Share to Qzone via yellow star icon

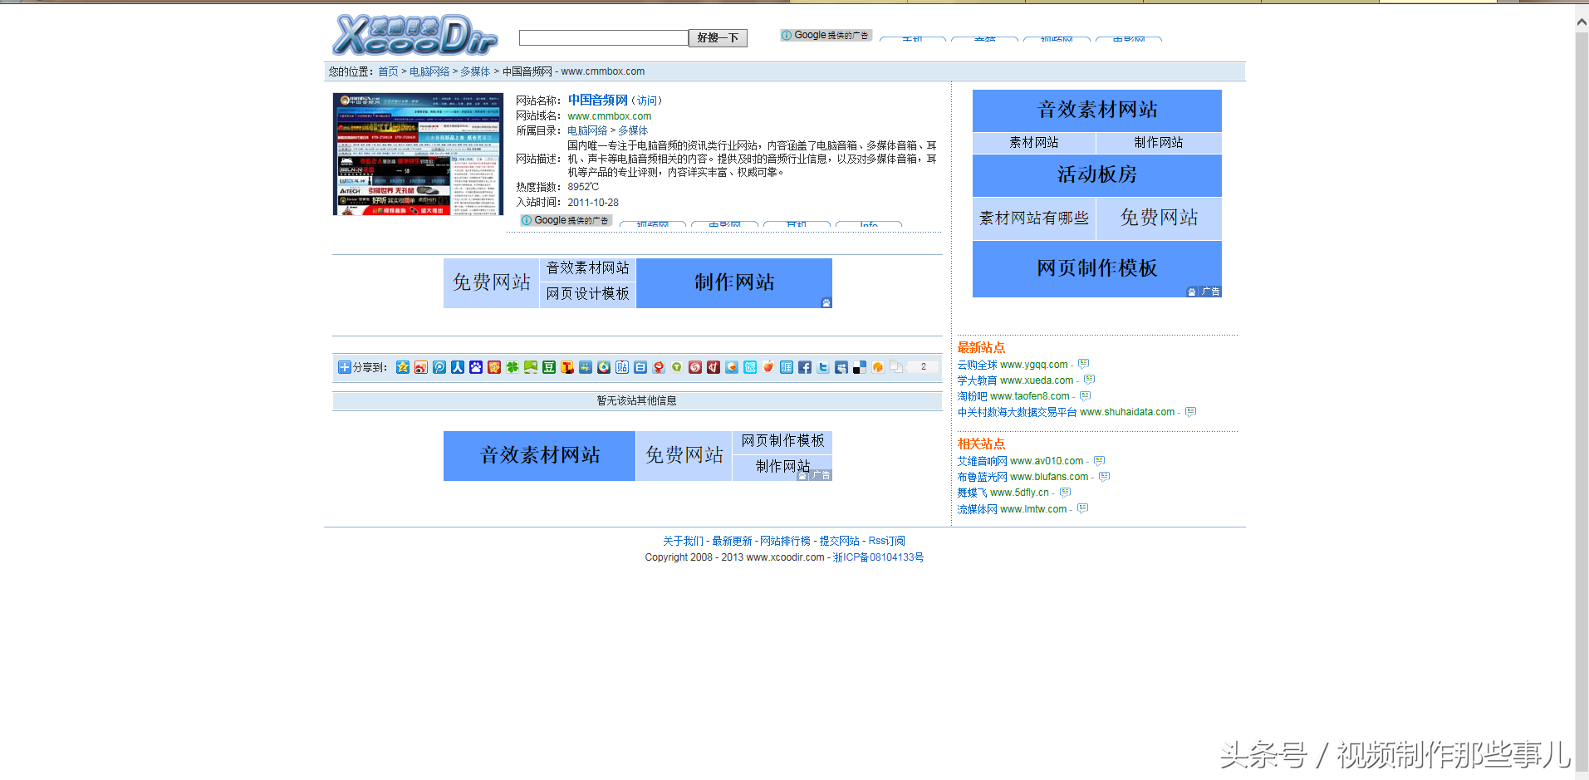point(403,367)
